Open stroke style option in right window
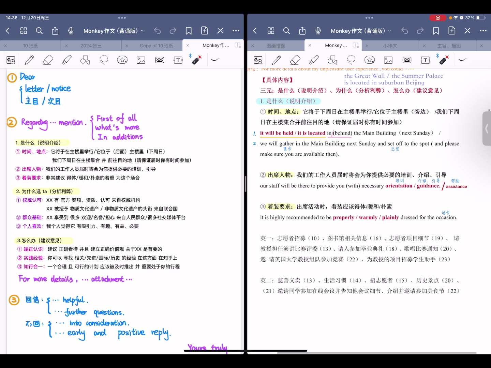Image resolution: width=491 pixels, height=368 pixels. point(463,60)
